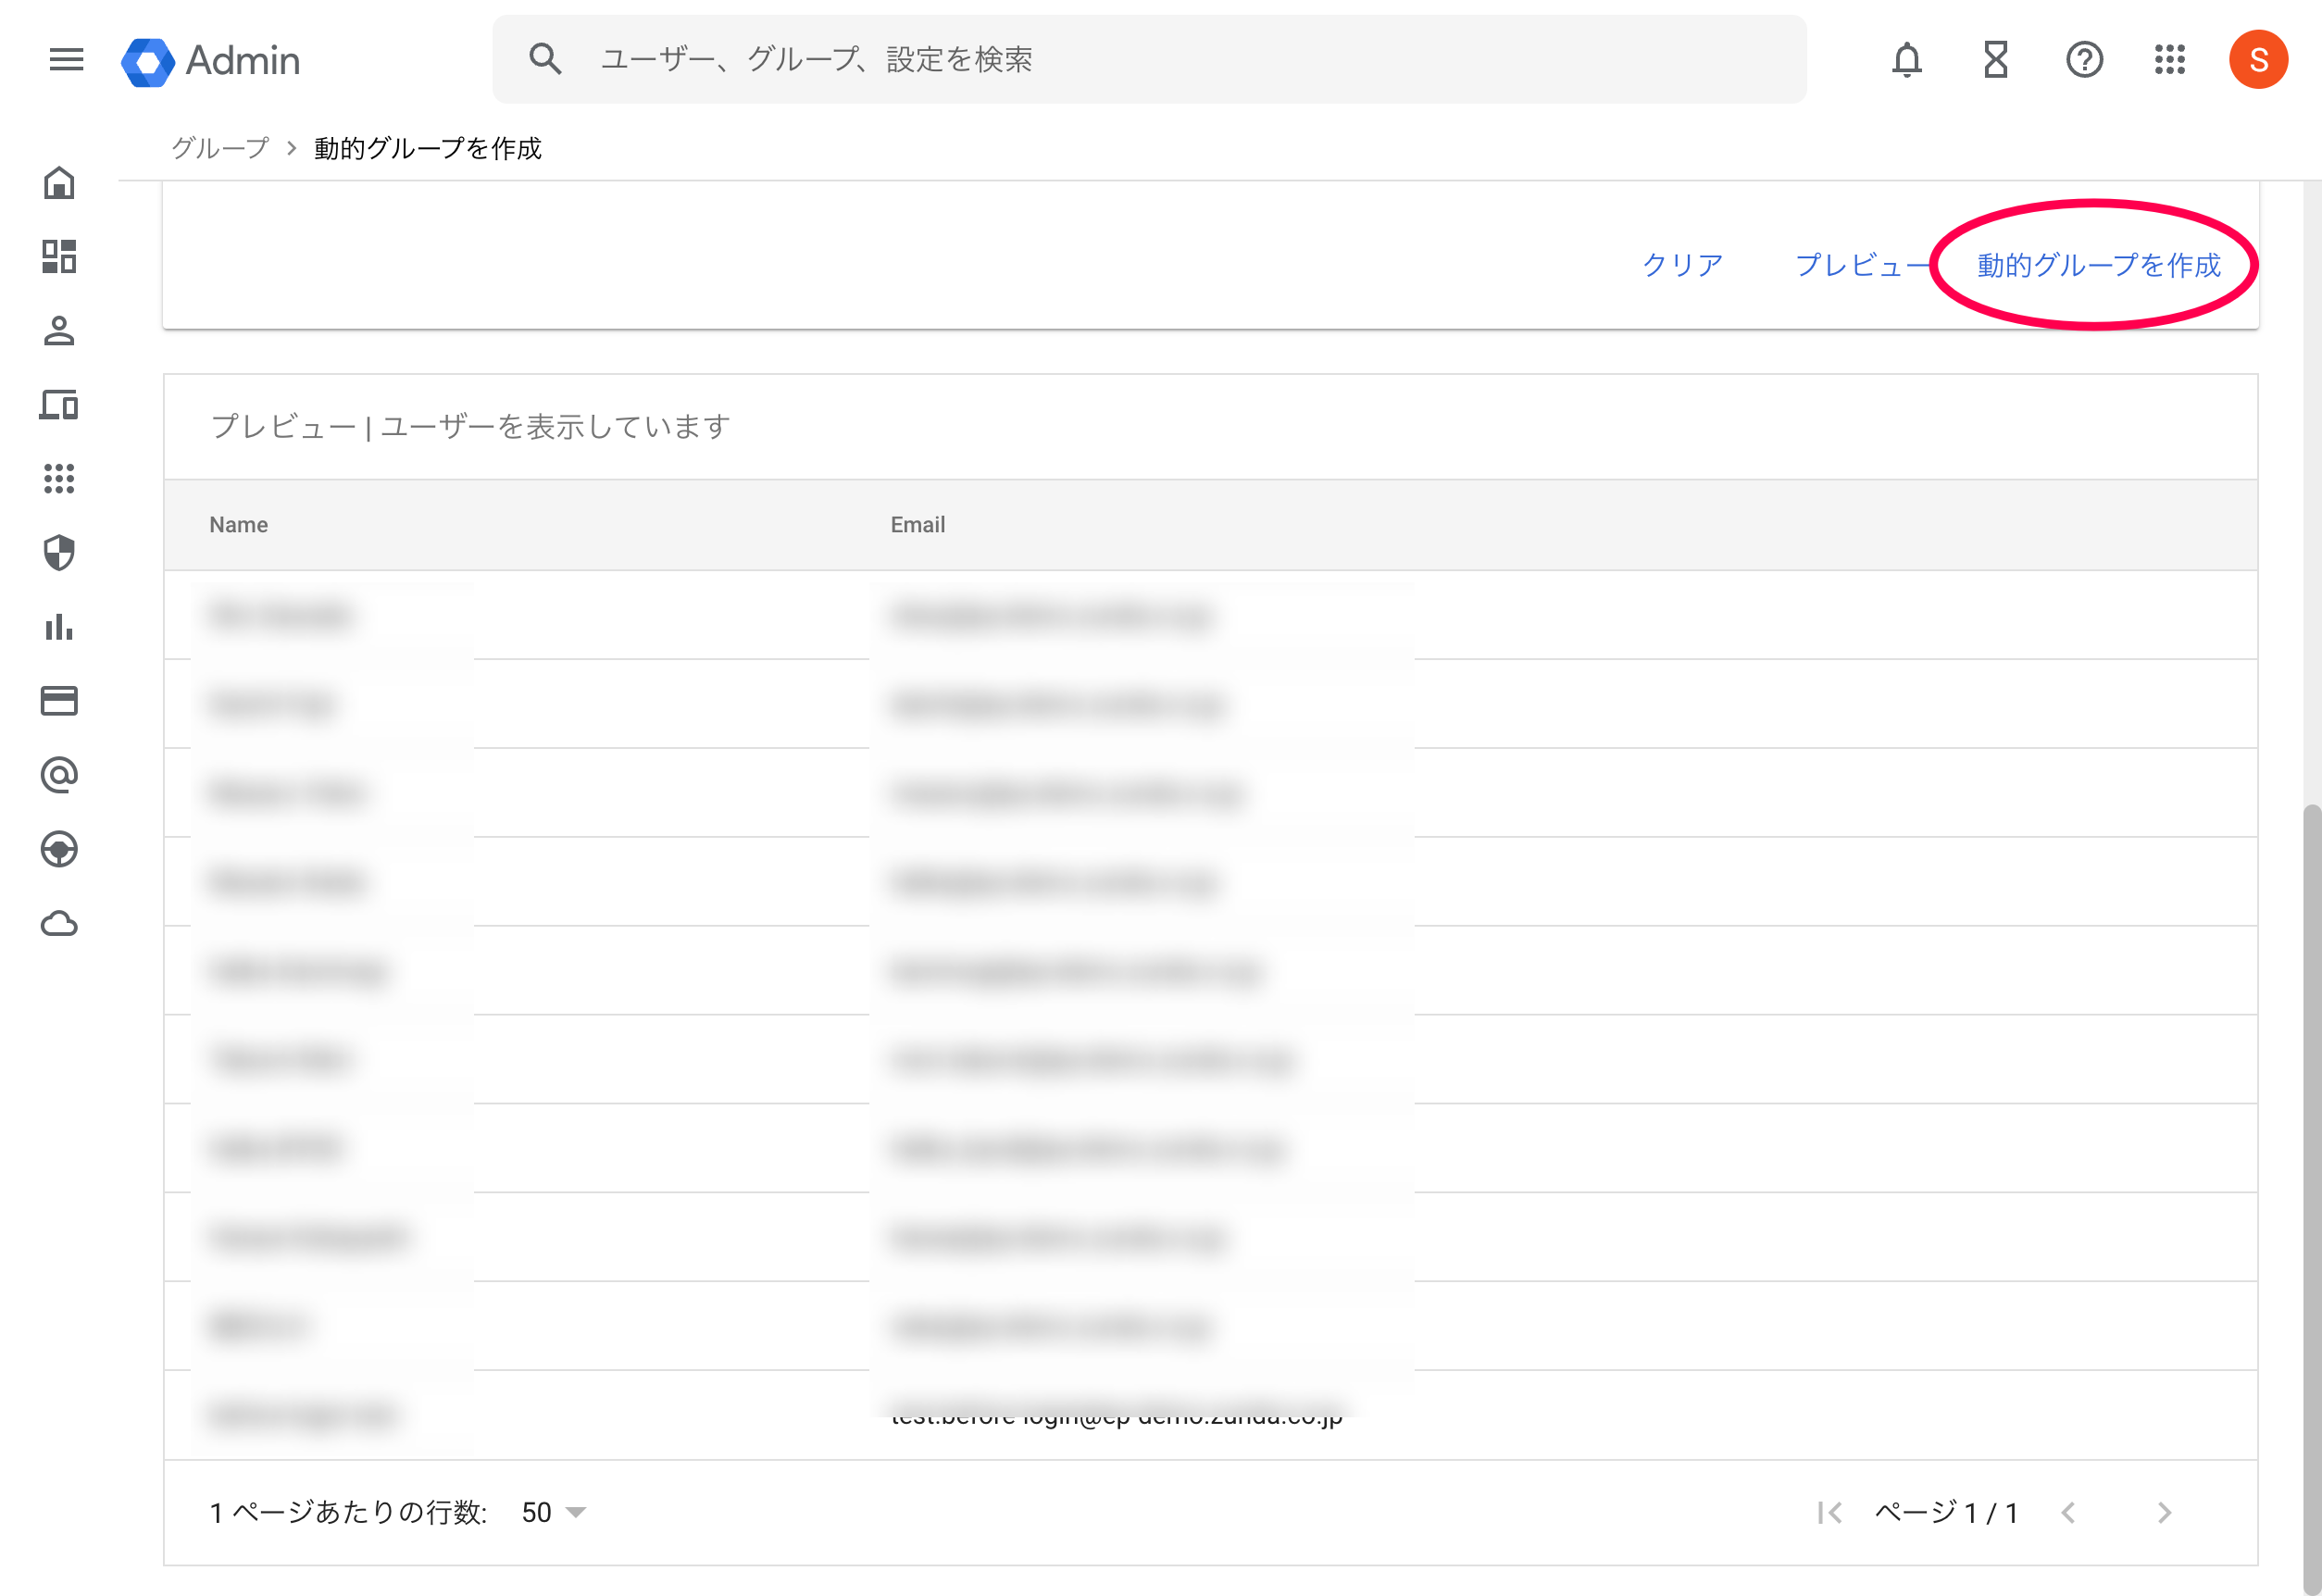This screenshot has width=2322, height=1596.
Task: Click the ページ 1 / 1 indicator
Action: 1945,1512
